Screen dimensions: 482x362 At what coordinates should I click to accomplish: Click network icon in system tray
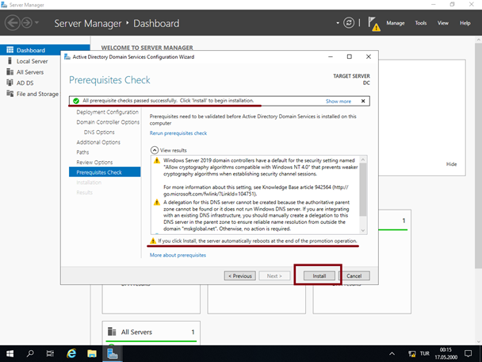coord(412,354)
